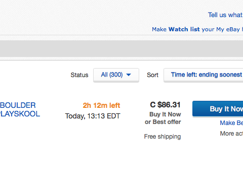Click the orange 2h 12m left timer
This screenshot has width=243, height=186.
(101, 105)
